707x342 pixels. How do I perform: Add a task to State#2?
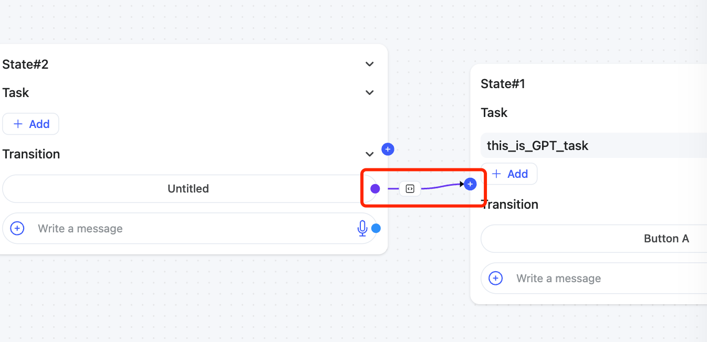pyautogui.click(x=31, y=124)
